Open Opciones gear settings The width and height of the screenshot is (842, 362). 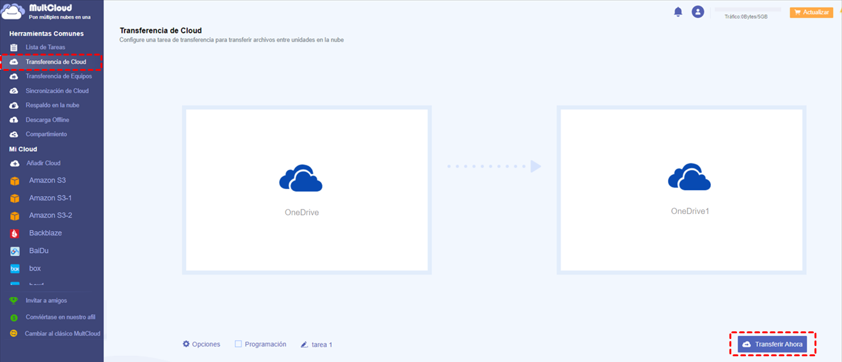pyautogui.click(x=202, y=344)
